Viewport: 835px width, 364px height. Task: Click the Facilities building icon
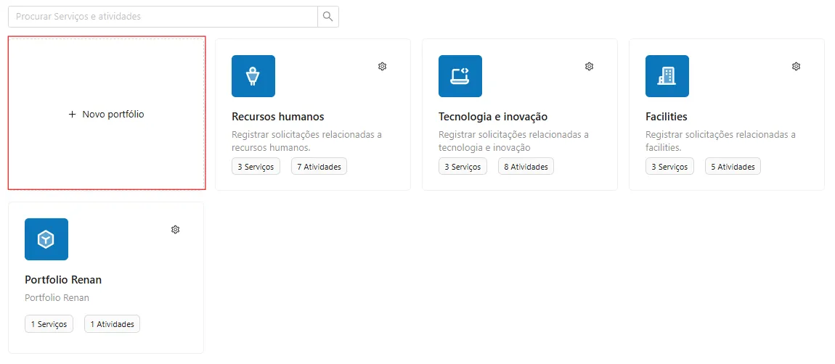pyautogui.click(x=667, y=76)
